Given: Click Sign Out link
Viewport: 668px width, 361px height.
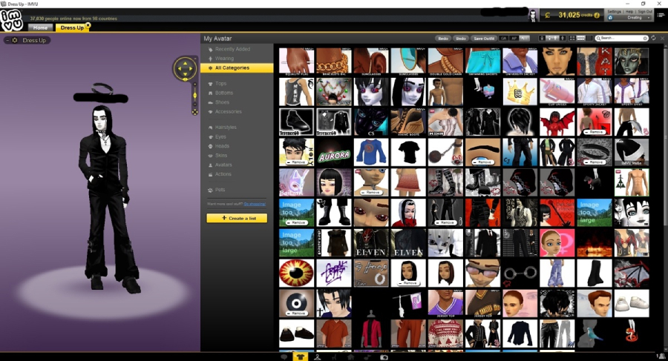Looking at the screenshot, I should [645, 12].
